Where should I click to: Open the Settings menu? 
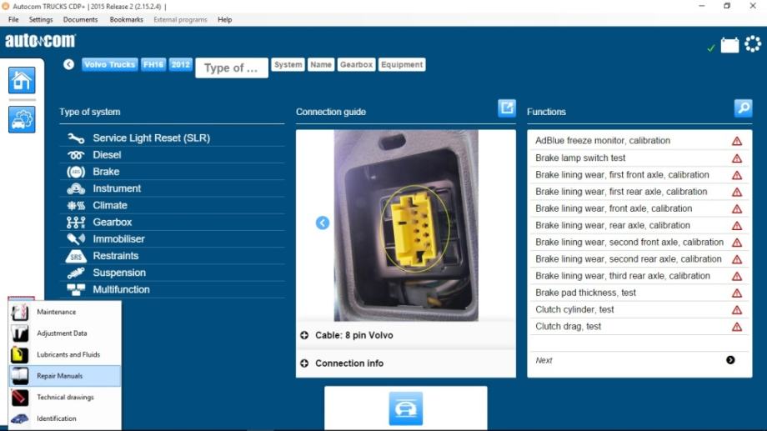tap(41, 19)
